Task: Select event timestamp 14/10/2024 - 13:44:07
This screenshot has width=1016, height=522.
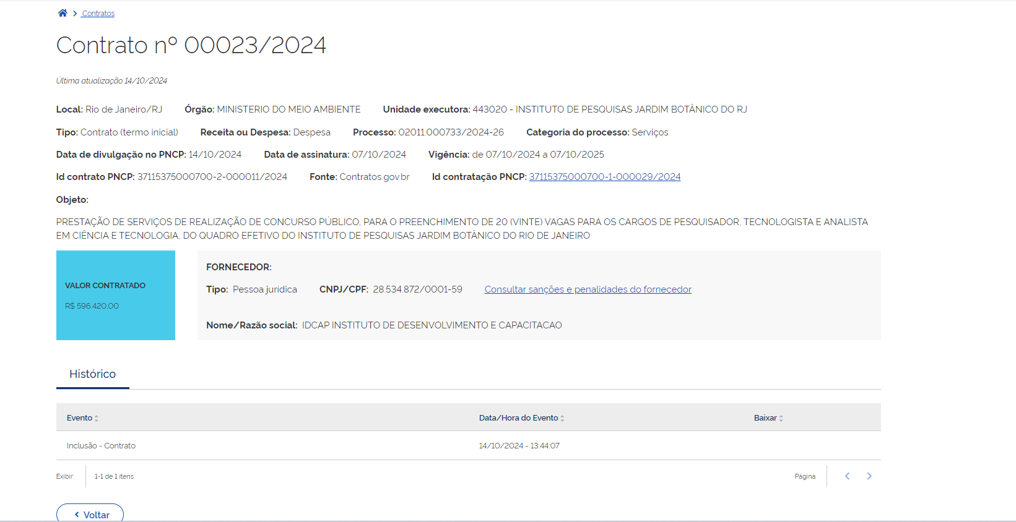Action: click(x=519, y=446)
